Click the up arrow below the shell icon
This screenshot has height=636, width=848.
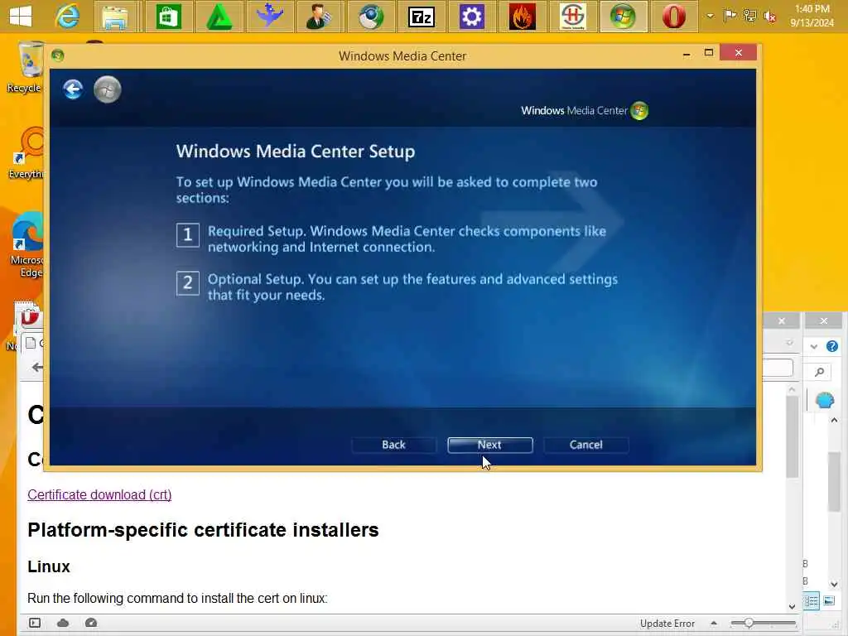pos(834,420)
